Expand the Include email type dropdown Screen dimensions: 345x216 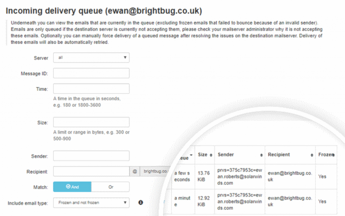tap(91, 203)
